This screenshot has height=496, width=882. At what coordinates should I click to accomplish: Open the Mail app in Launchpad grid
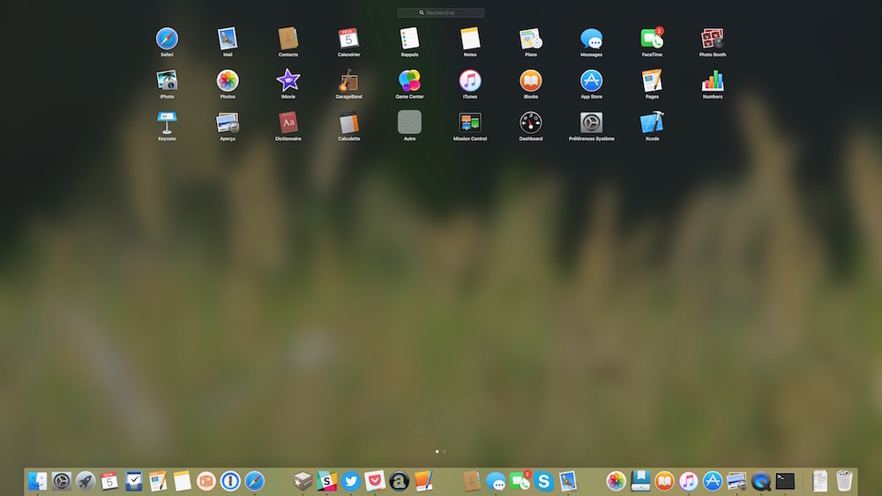click(x=228, y=39)
